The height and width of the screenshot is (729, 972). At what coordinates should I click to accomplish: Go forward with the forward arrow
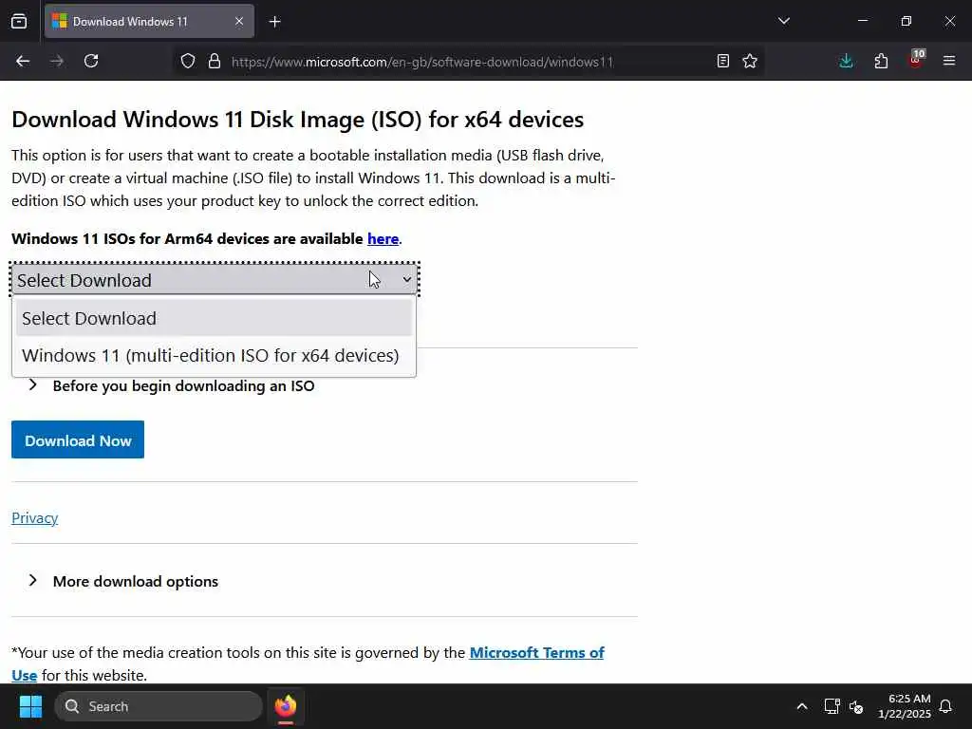tap(57, 61)
